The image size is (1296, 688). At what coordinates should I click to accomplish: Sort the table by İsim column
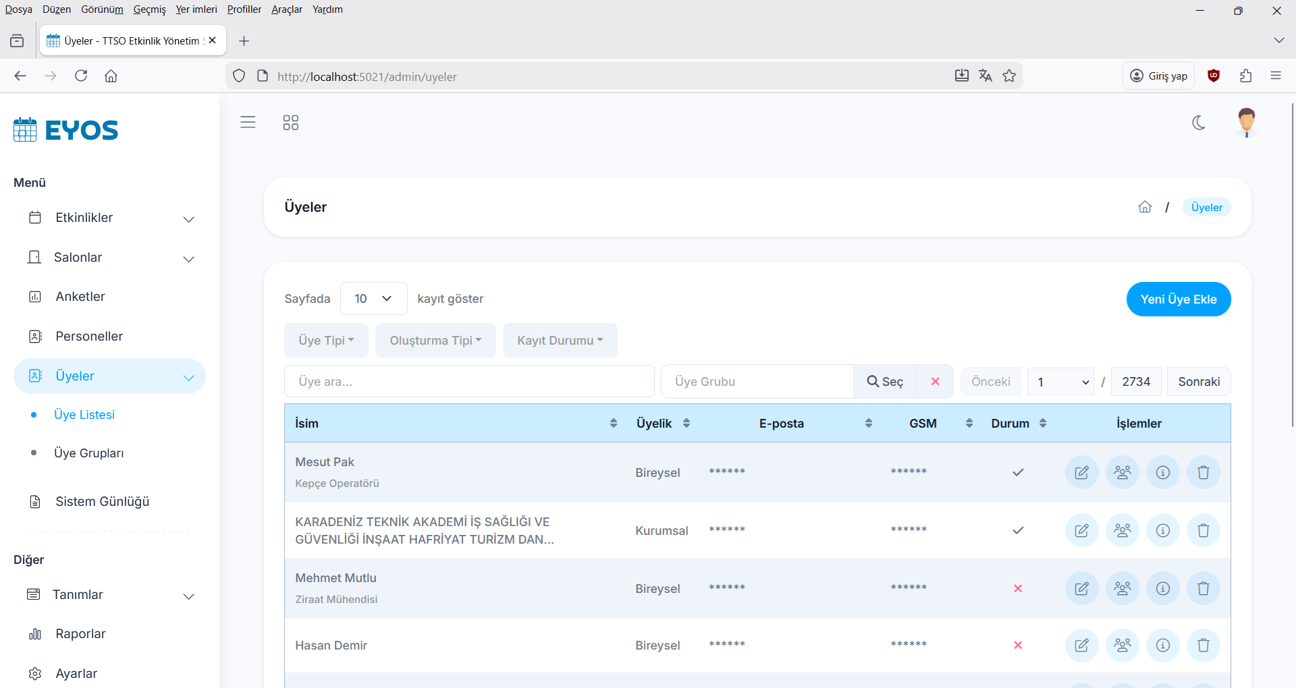[x=613, y=423]
